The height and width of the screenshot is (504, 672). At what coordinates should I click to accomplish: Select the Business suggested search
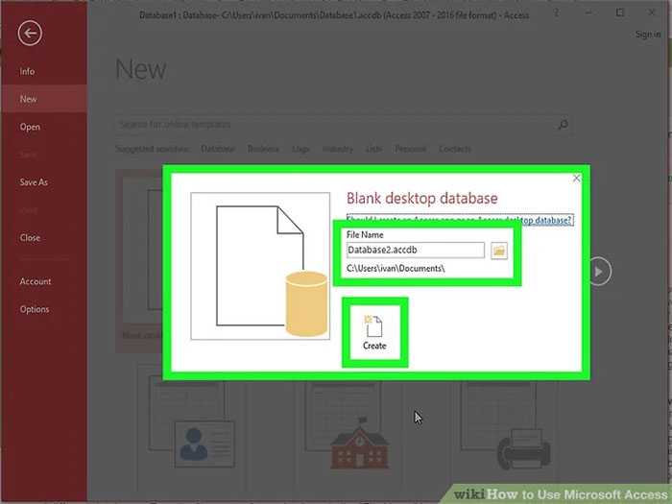click(263, 149)
